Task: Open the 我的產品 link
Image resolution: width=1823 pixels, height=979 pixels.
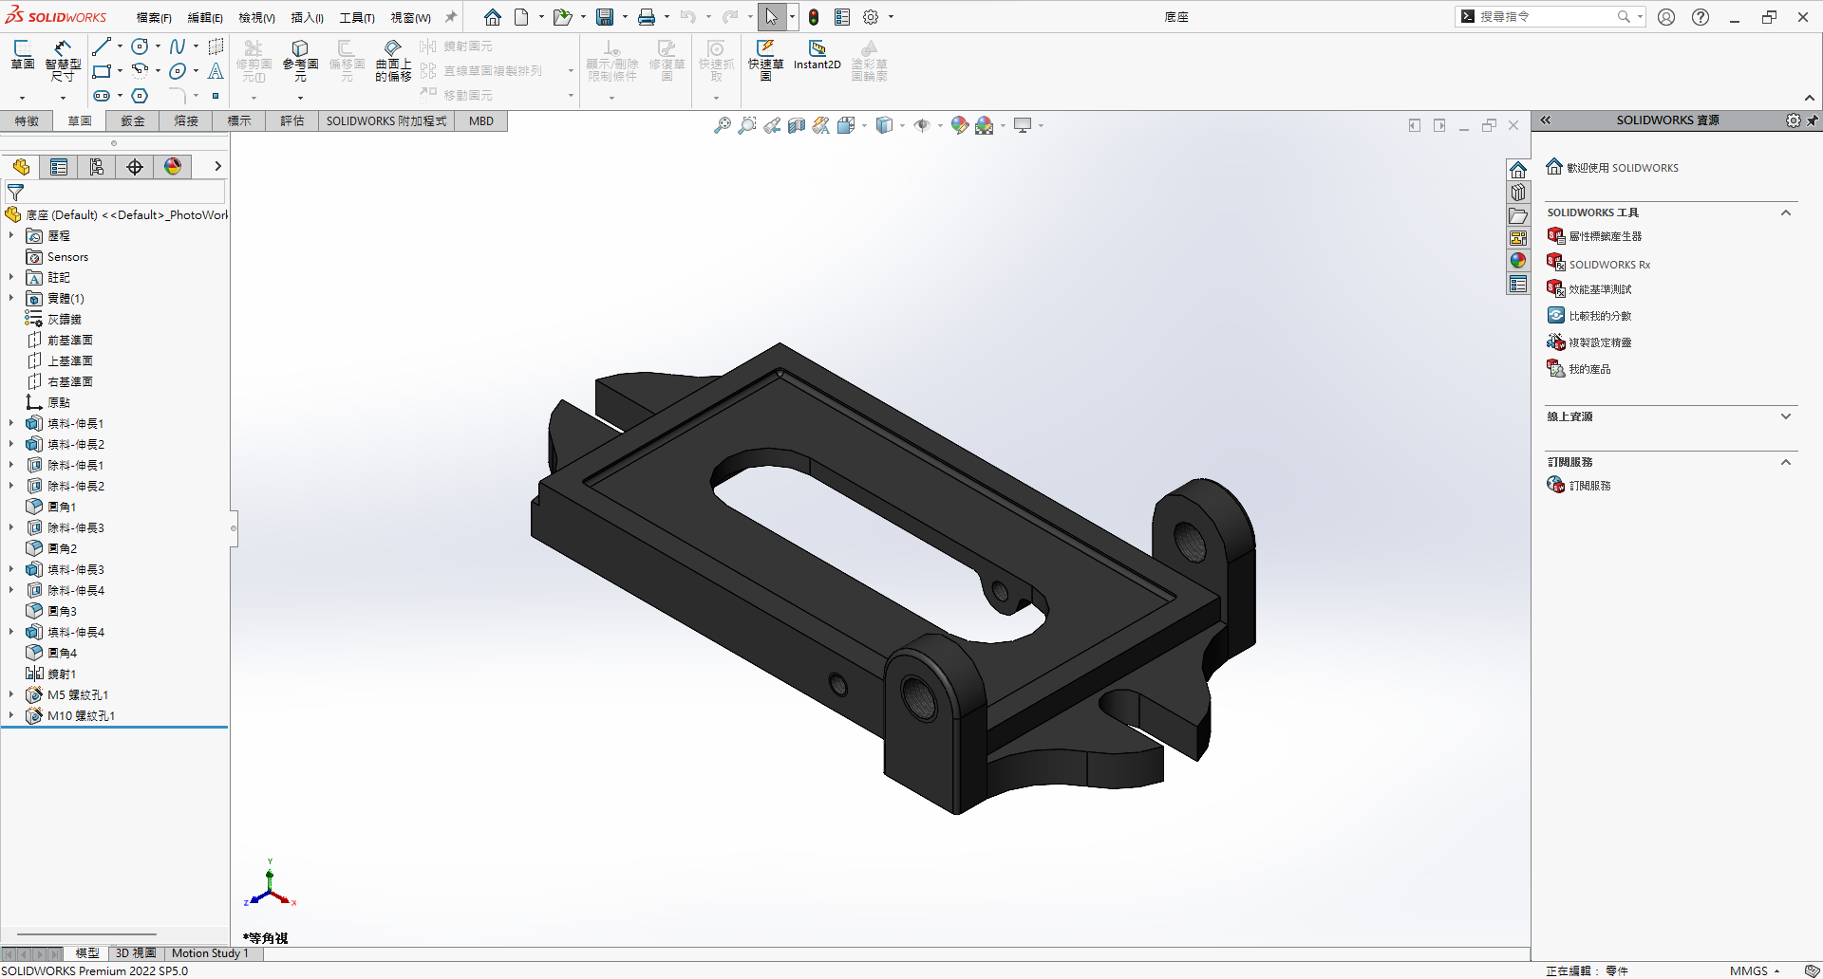Action: pyautogui.click(x=1589, y=369)
